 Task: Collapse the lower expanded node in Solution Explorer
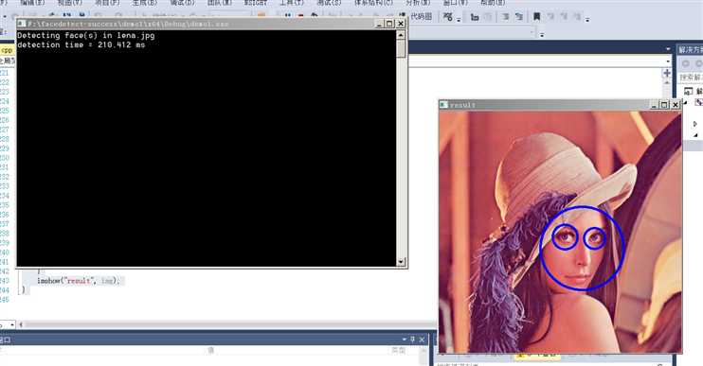695,134
